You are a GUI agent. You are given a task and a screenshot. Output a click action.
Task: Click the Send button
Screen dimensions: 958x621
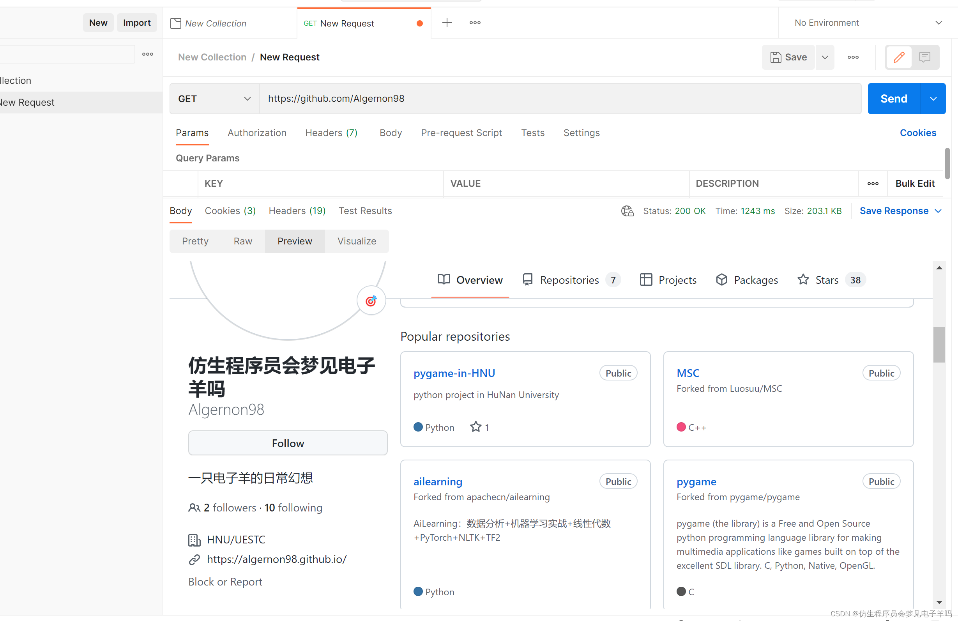[894, 99]
